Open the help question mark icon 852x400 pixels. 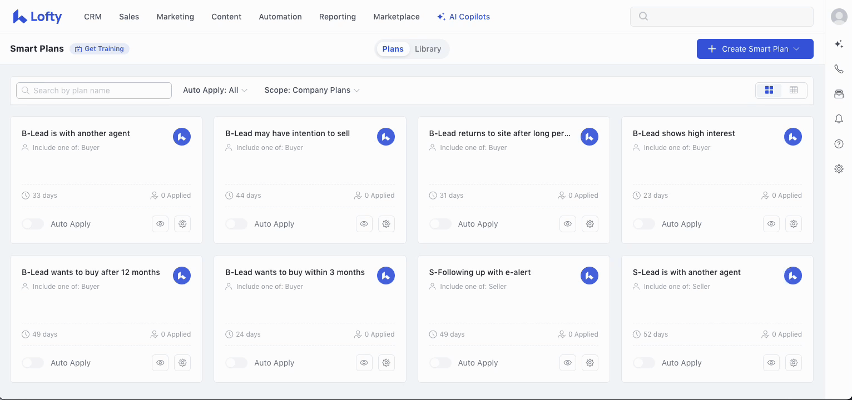click(x=839, y=144)
